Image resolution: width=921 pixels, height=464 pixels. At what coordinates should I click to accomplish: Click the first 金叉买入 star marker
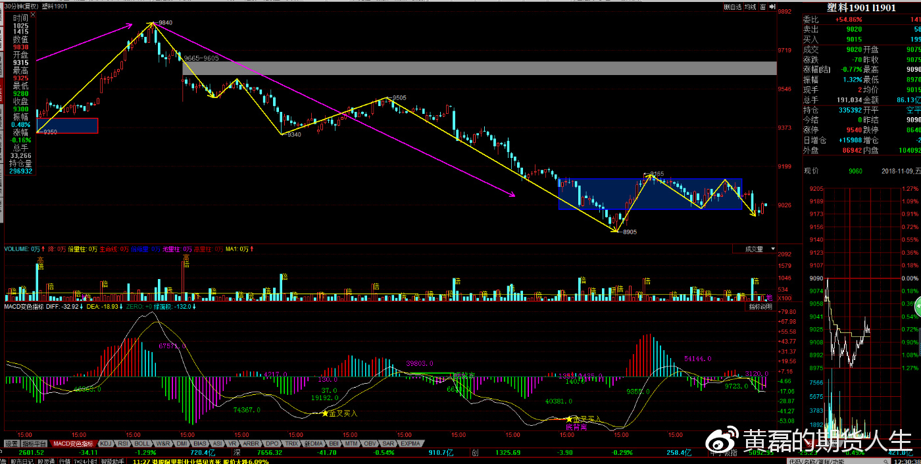(x=324, y=413)
